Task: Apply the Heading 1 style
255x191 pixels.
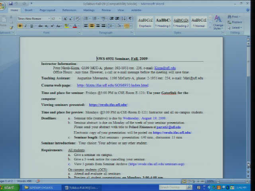Action: (x=163, y=22)
